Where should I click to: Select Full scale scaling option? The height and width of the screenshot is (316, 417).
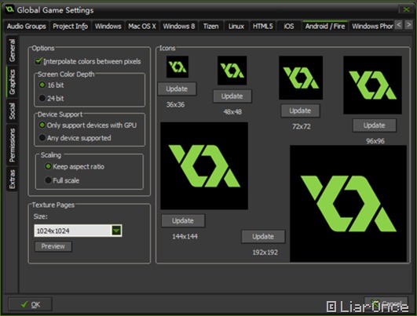48,180
